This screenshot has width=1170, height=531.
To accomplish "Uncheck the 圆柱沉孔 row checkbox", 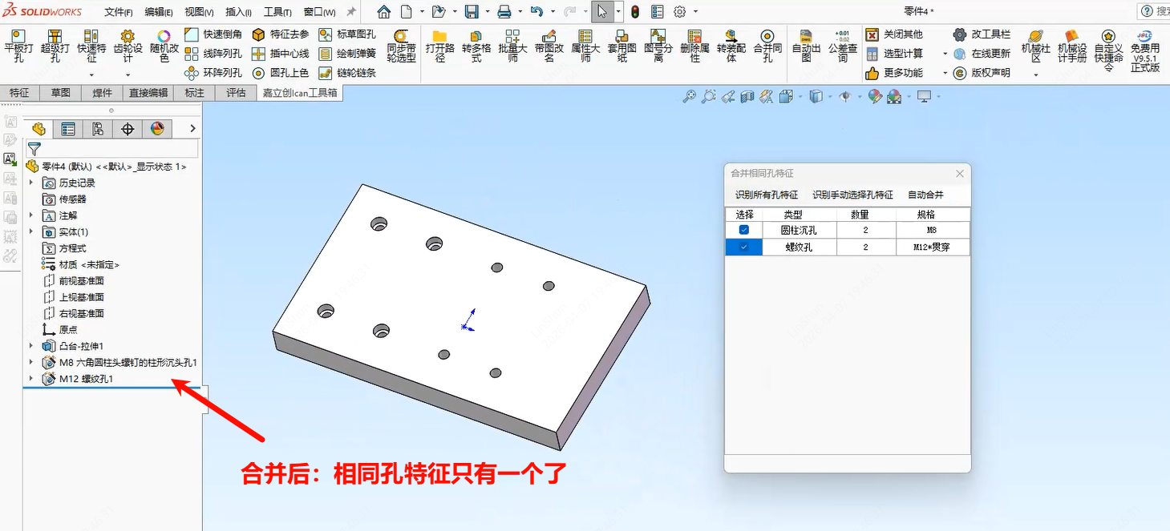I will tap(744, 231).
